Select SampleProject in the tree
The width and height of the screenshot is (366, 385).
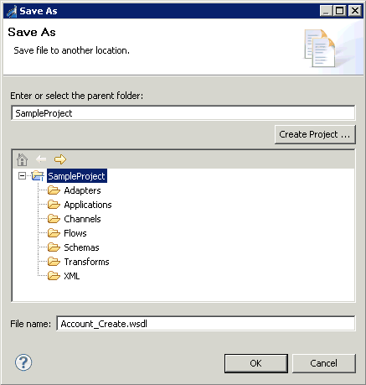(77, 176)
